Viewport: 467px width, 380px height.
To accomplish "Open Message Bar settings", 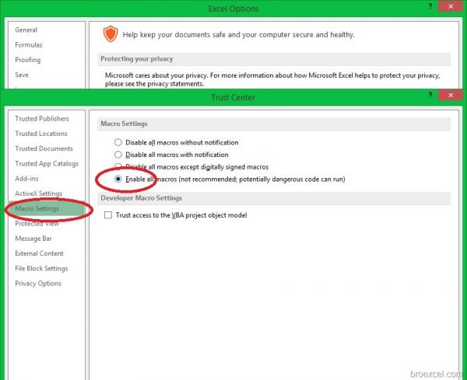I will pos(33,239).
